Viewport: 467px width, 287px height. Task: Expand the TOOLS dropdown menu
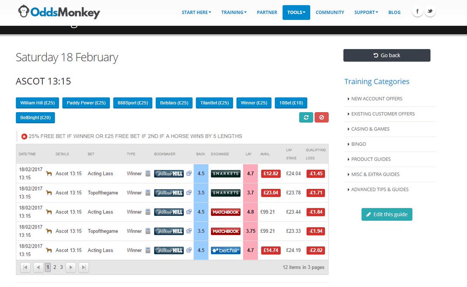296,12
